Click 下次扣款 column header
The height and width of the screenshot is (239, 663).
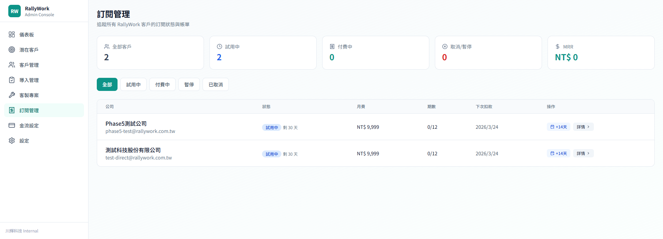click(484, 107)
